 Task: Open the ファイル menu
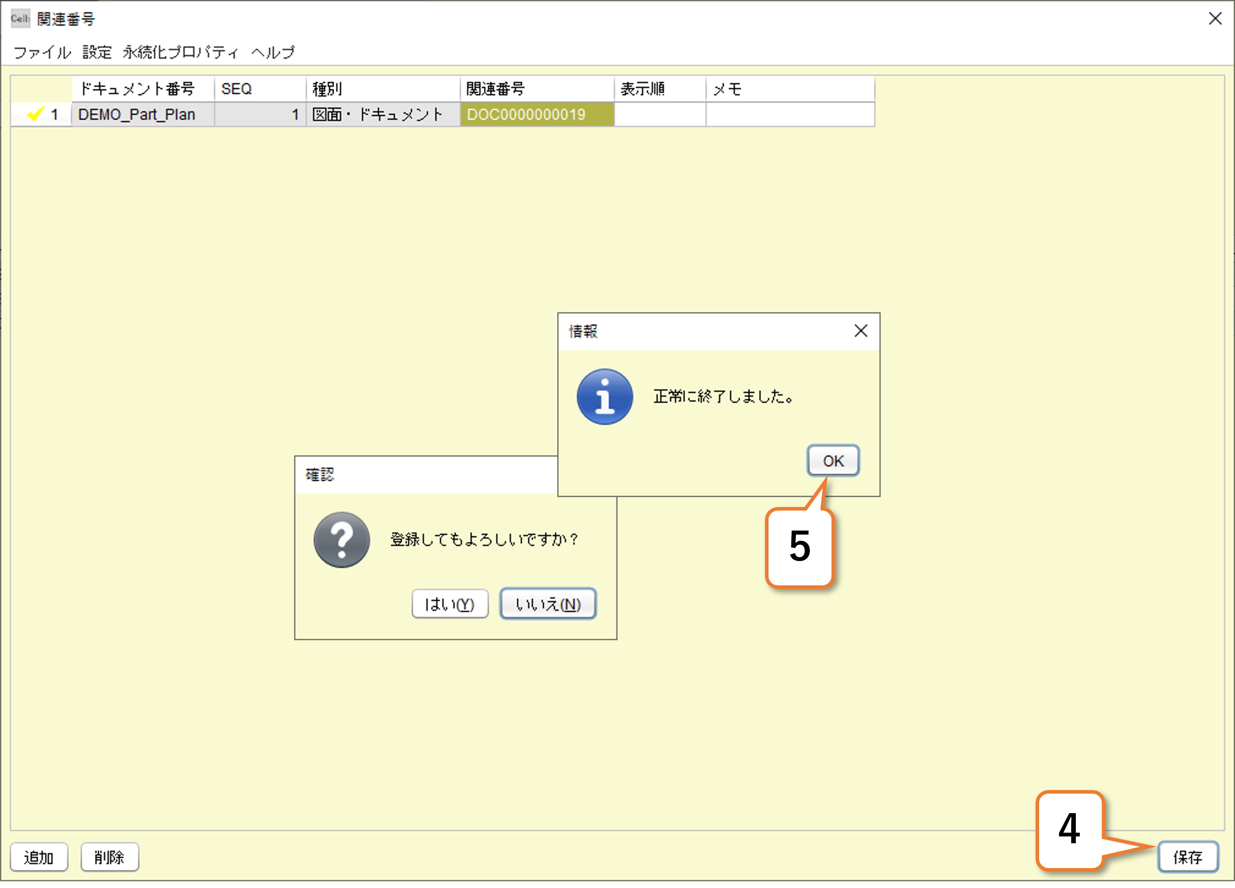coord(42,52)
